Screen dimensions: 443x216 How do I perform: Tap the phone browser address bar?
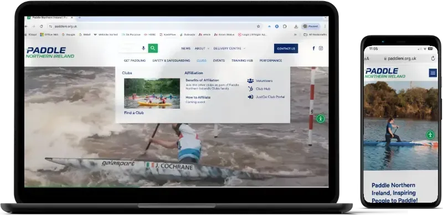click(x=400, y=59)
